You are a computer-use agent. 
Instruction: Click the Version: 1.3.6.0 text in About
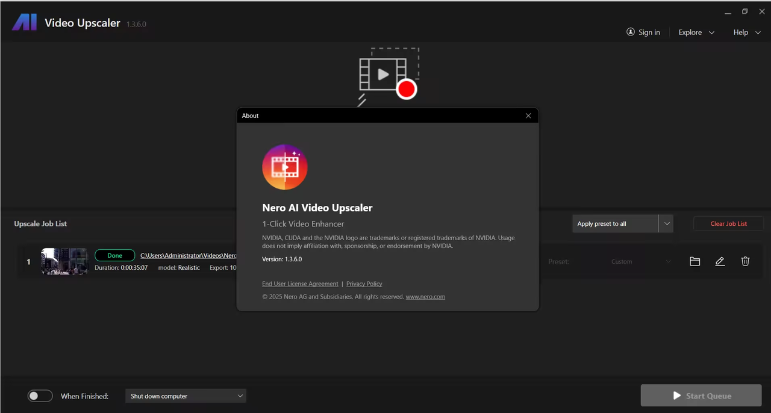tap(282, 259)
